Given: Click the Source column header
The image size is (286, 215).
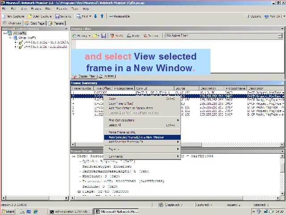Looking at the screenshot, I should point(186,88).
